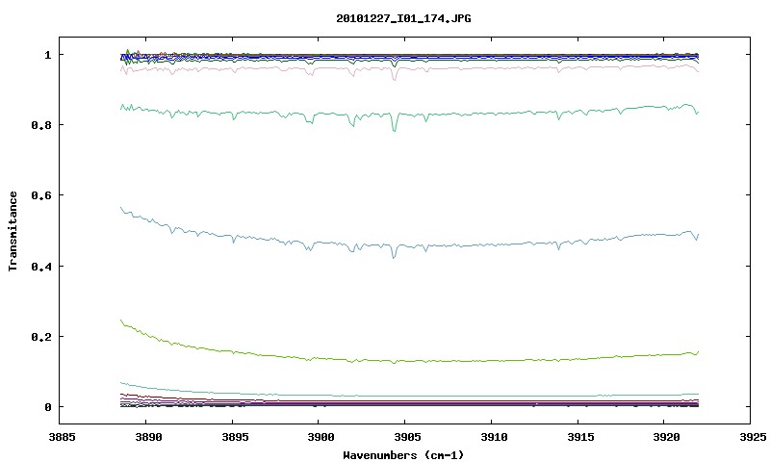Image resolution: width=770 pixels, height=462 pixels.
Task: Click the x-axis tick label 3915
Action: coord(580,437)
